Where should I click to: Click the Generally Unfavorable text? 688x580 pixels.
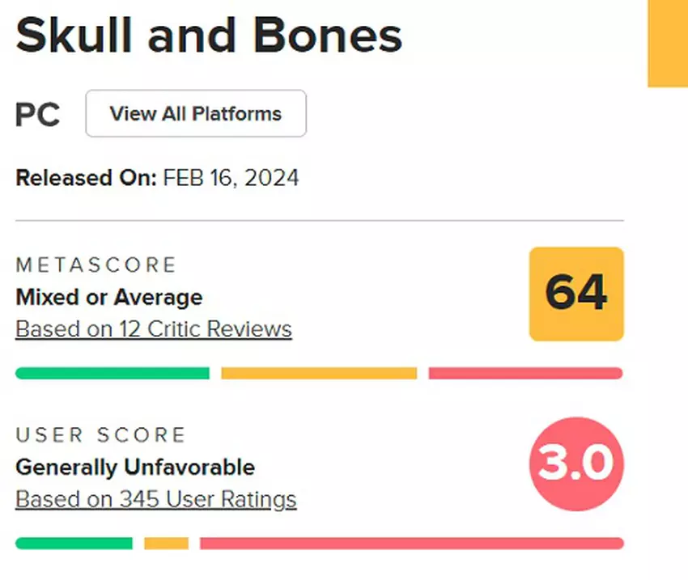click(x=135, y=467)
